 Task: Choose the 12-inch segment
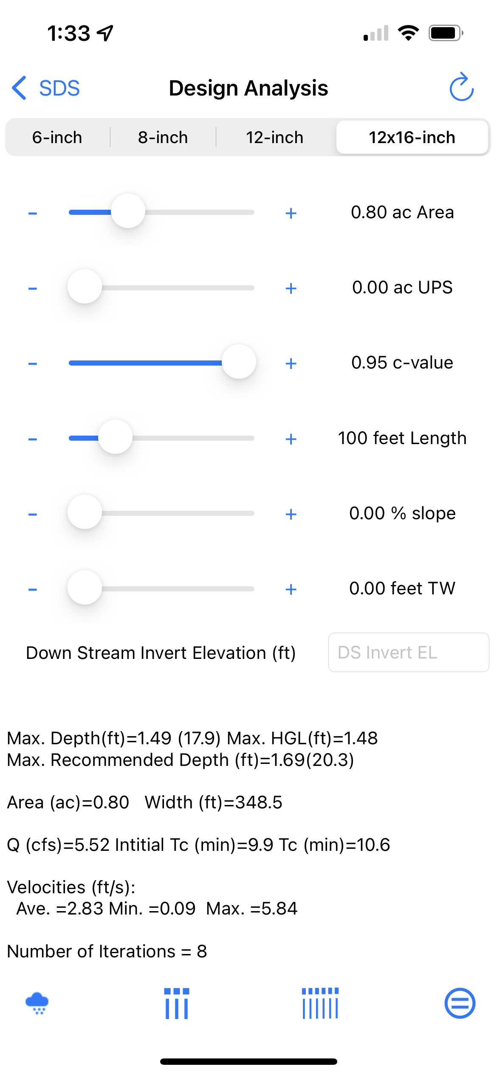point(275,138)
